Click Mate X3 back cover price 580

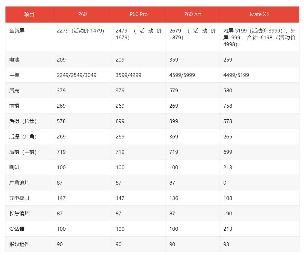point(228,91)
